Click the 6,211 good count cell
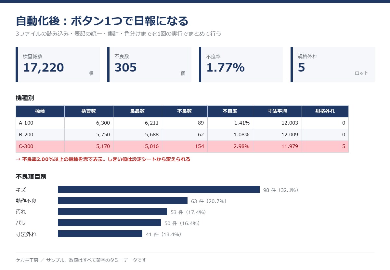The image size is (390, 270). 137,123
